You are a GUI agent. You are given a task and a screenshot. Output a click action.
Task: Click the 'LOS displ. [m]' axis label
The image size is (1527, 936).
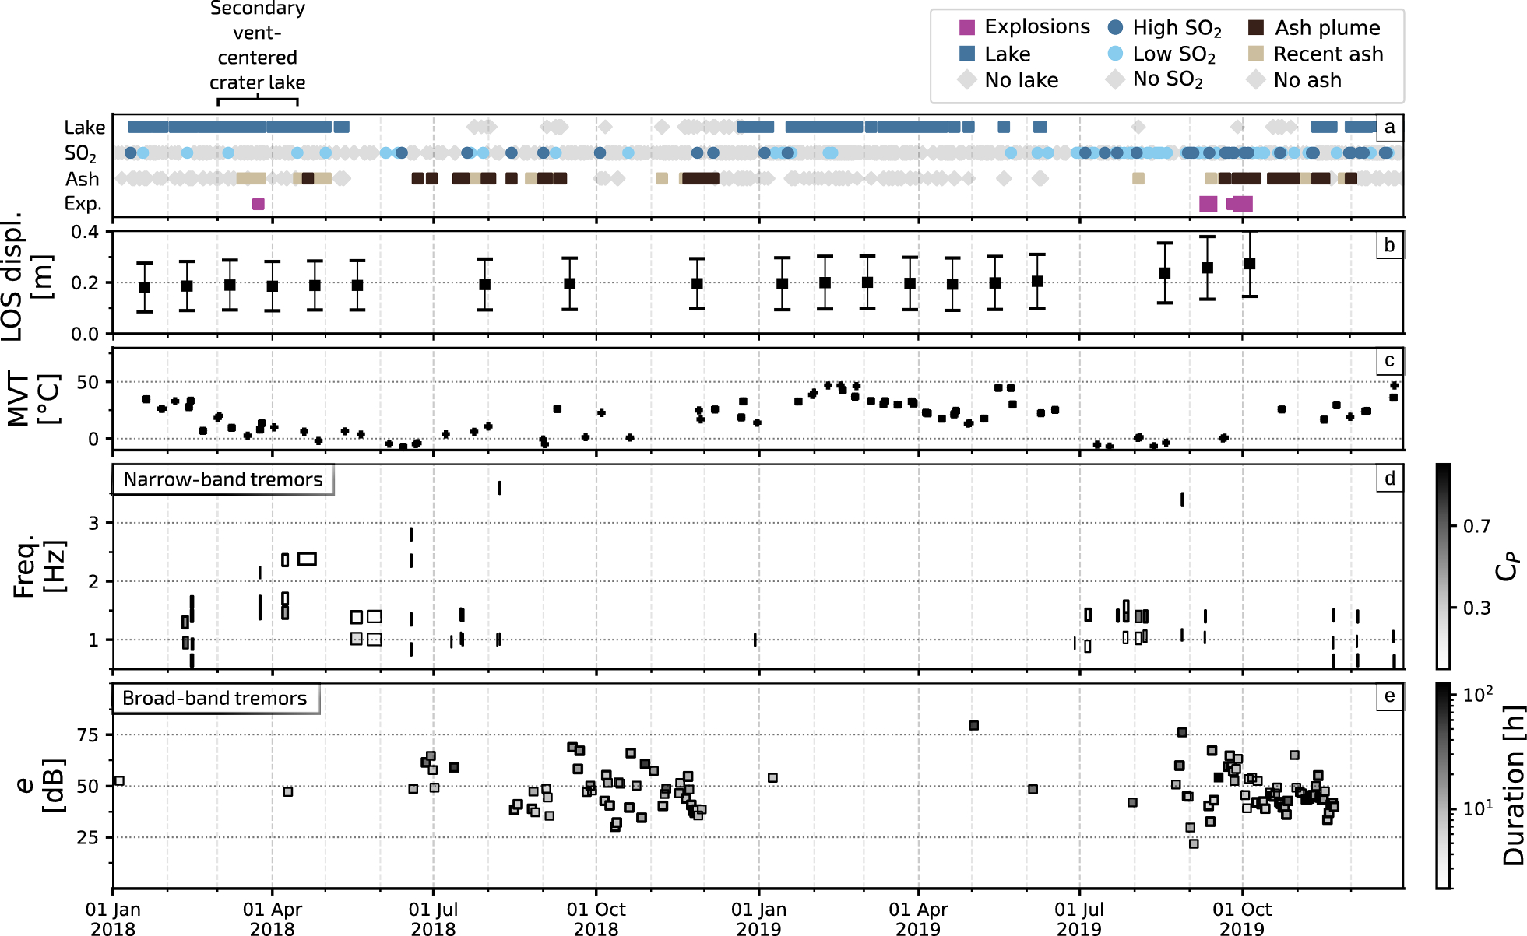(x=28, y=276)
